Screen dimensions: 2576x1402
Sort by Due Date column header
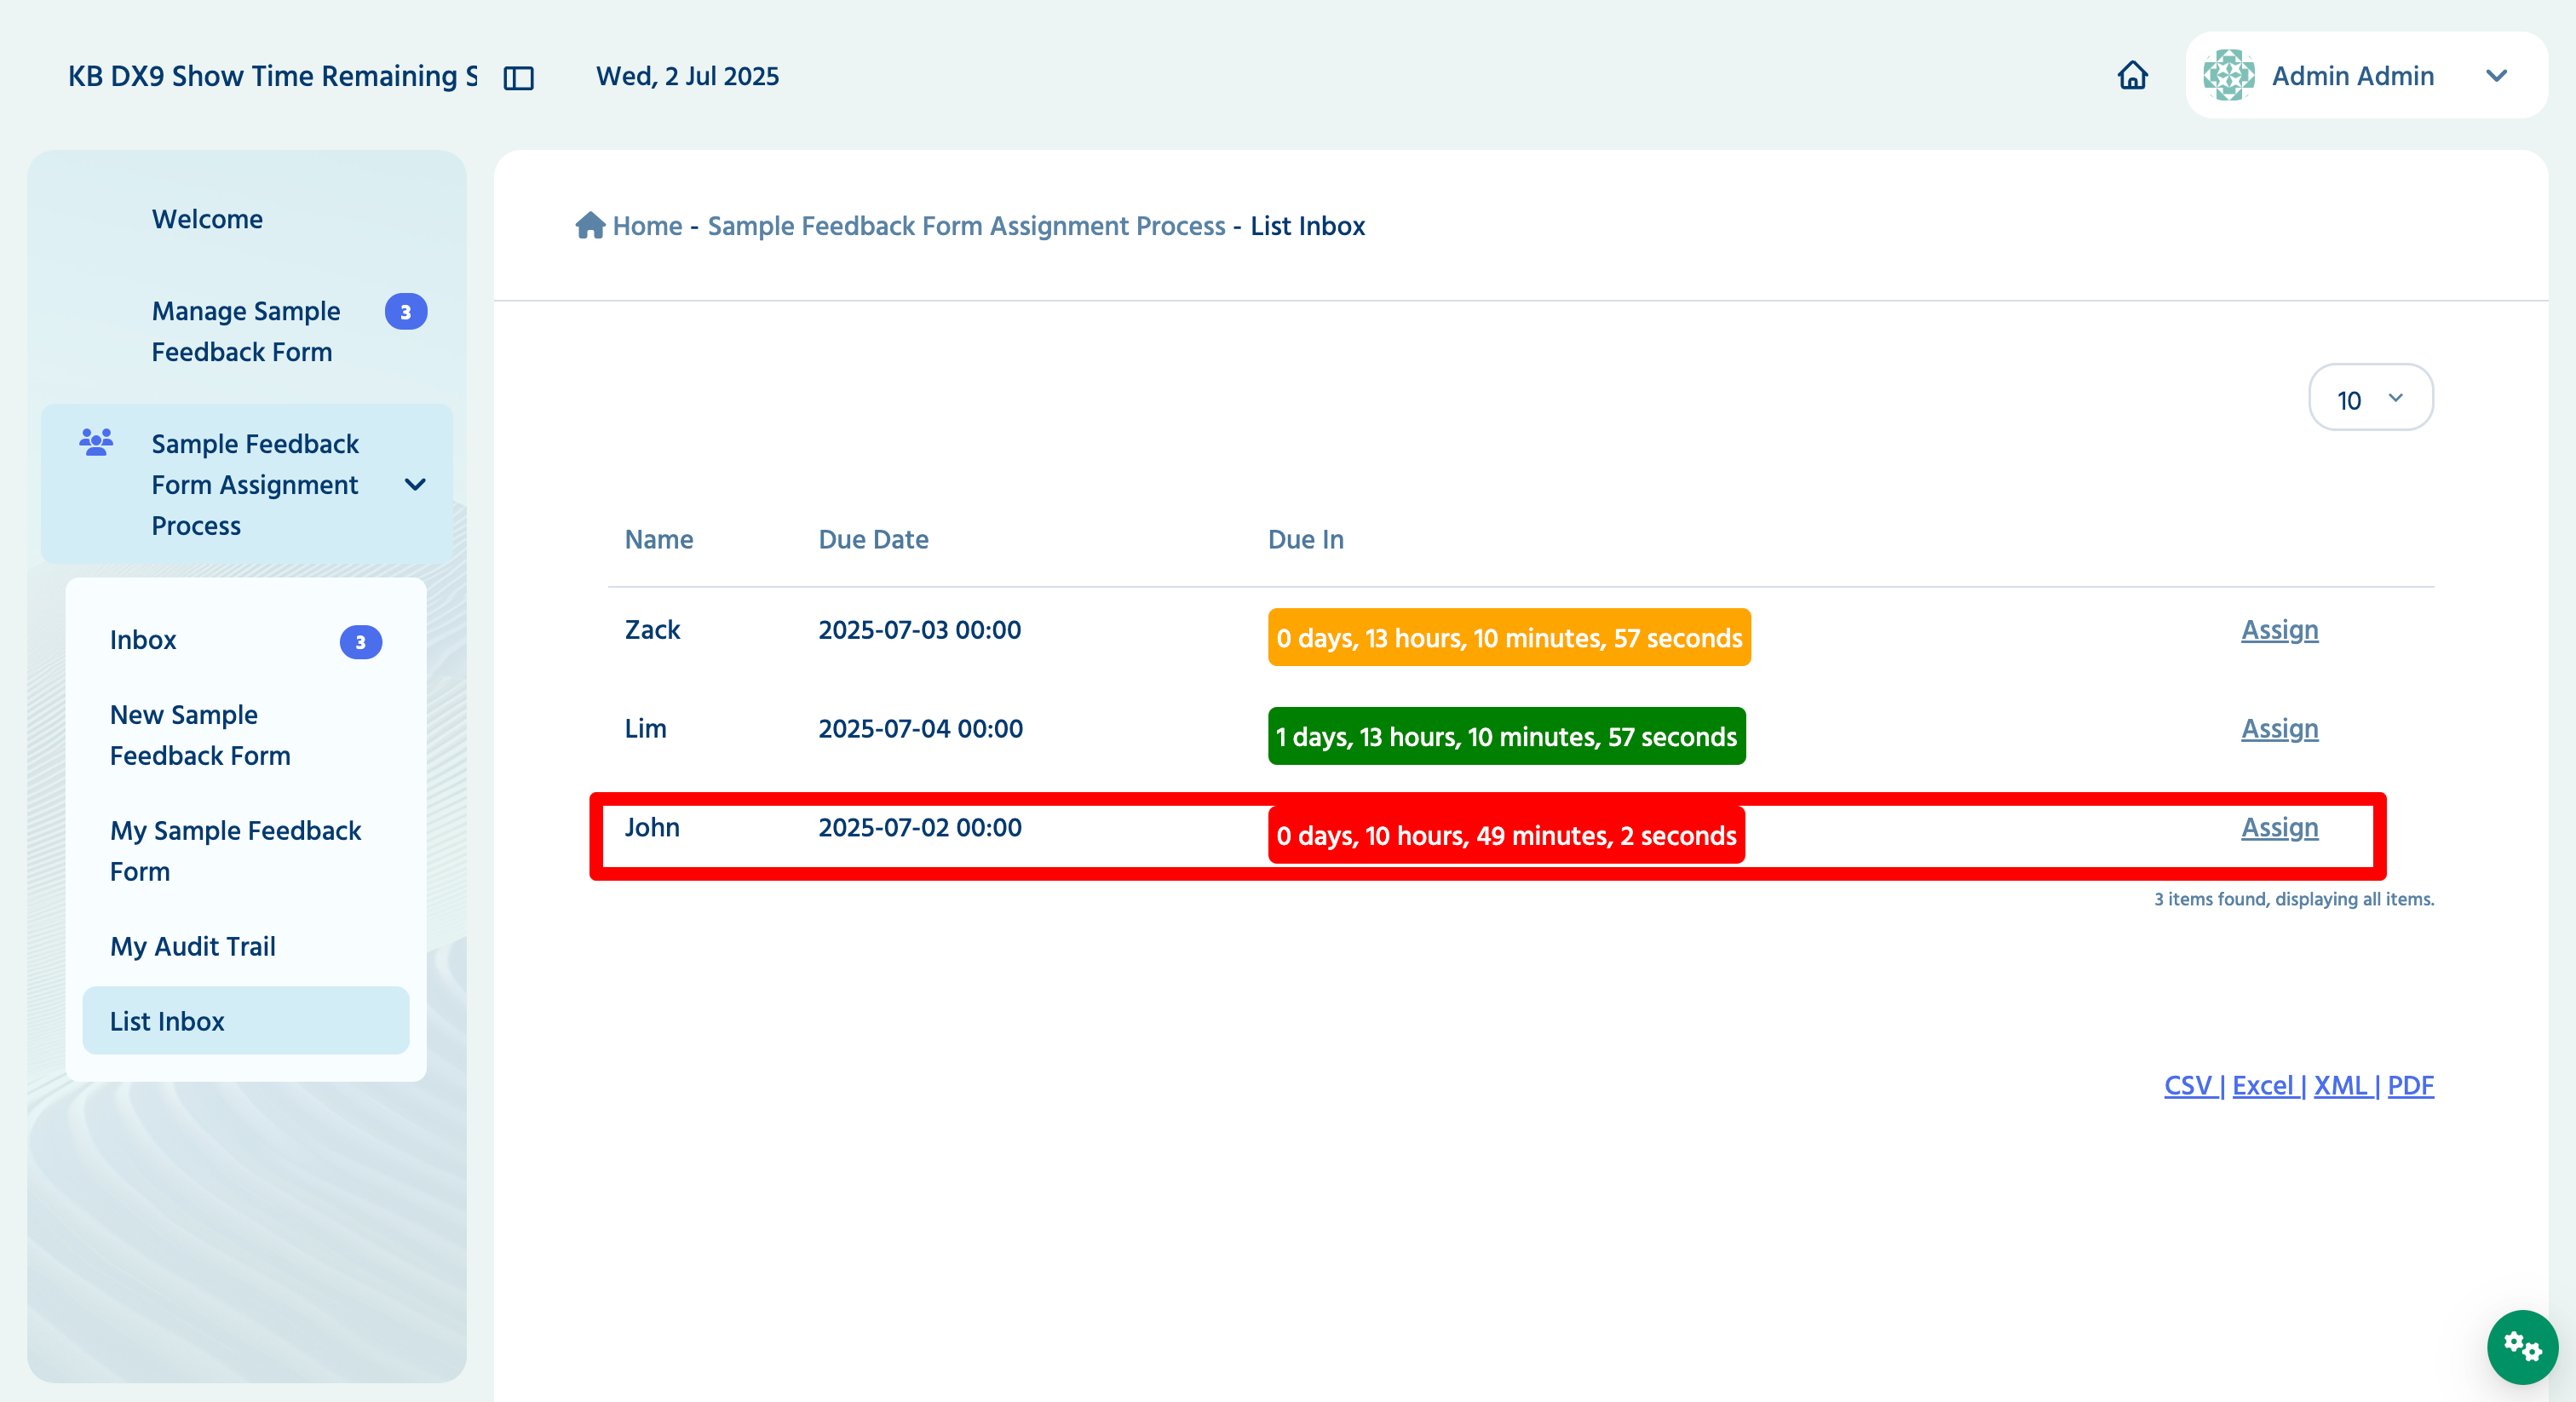click(x=873, y=540)
